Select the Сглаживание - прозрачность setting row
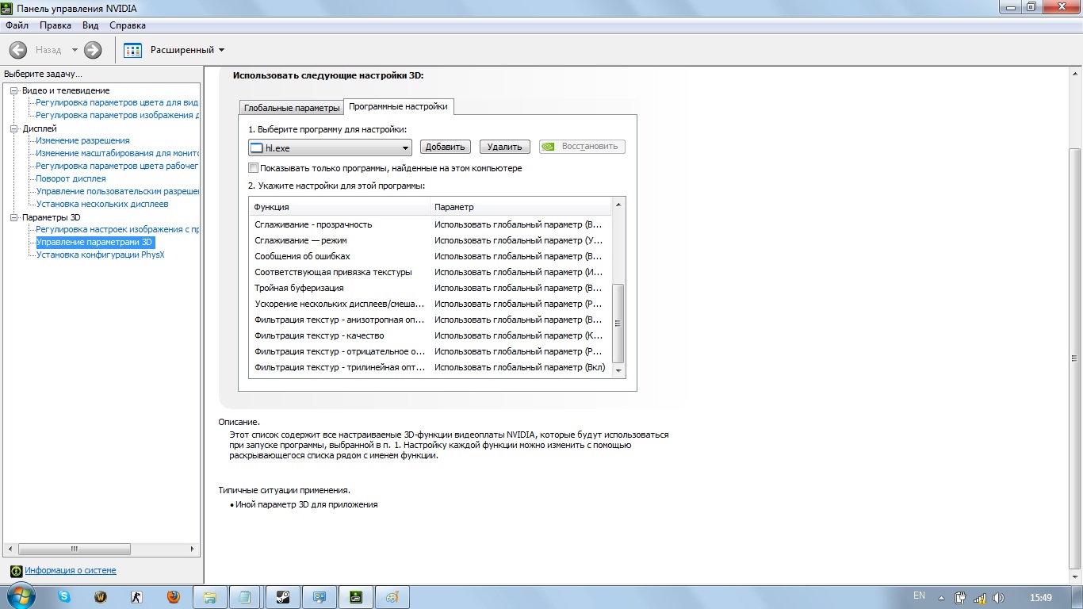The height and width of the screenshot is (609, 1083). pyautogui.click(x=431, y=224)
